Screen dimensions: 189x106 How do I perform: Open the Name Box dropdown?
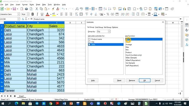point(19,19)
